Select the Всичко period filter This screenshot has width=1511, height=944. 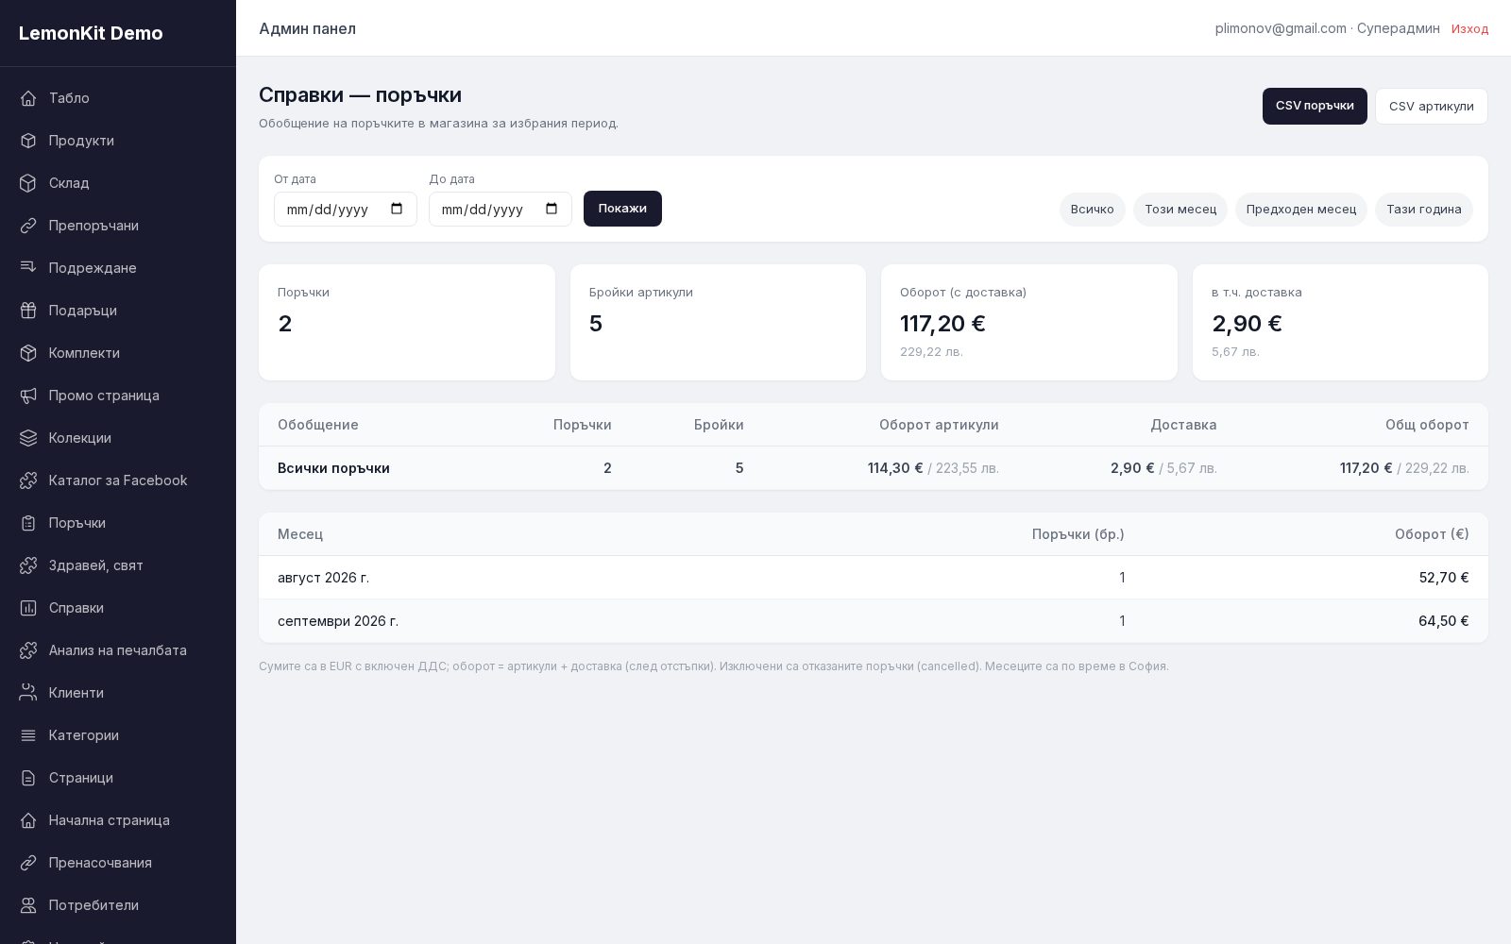(1093, 209)
